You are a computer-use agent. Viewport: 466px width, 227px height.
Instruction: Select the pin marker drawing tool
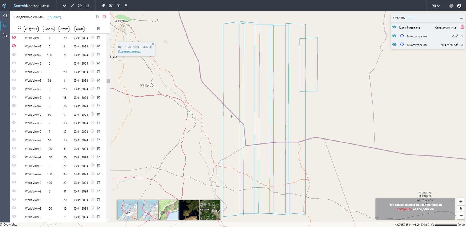click(x=65, y=6)
